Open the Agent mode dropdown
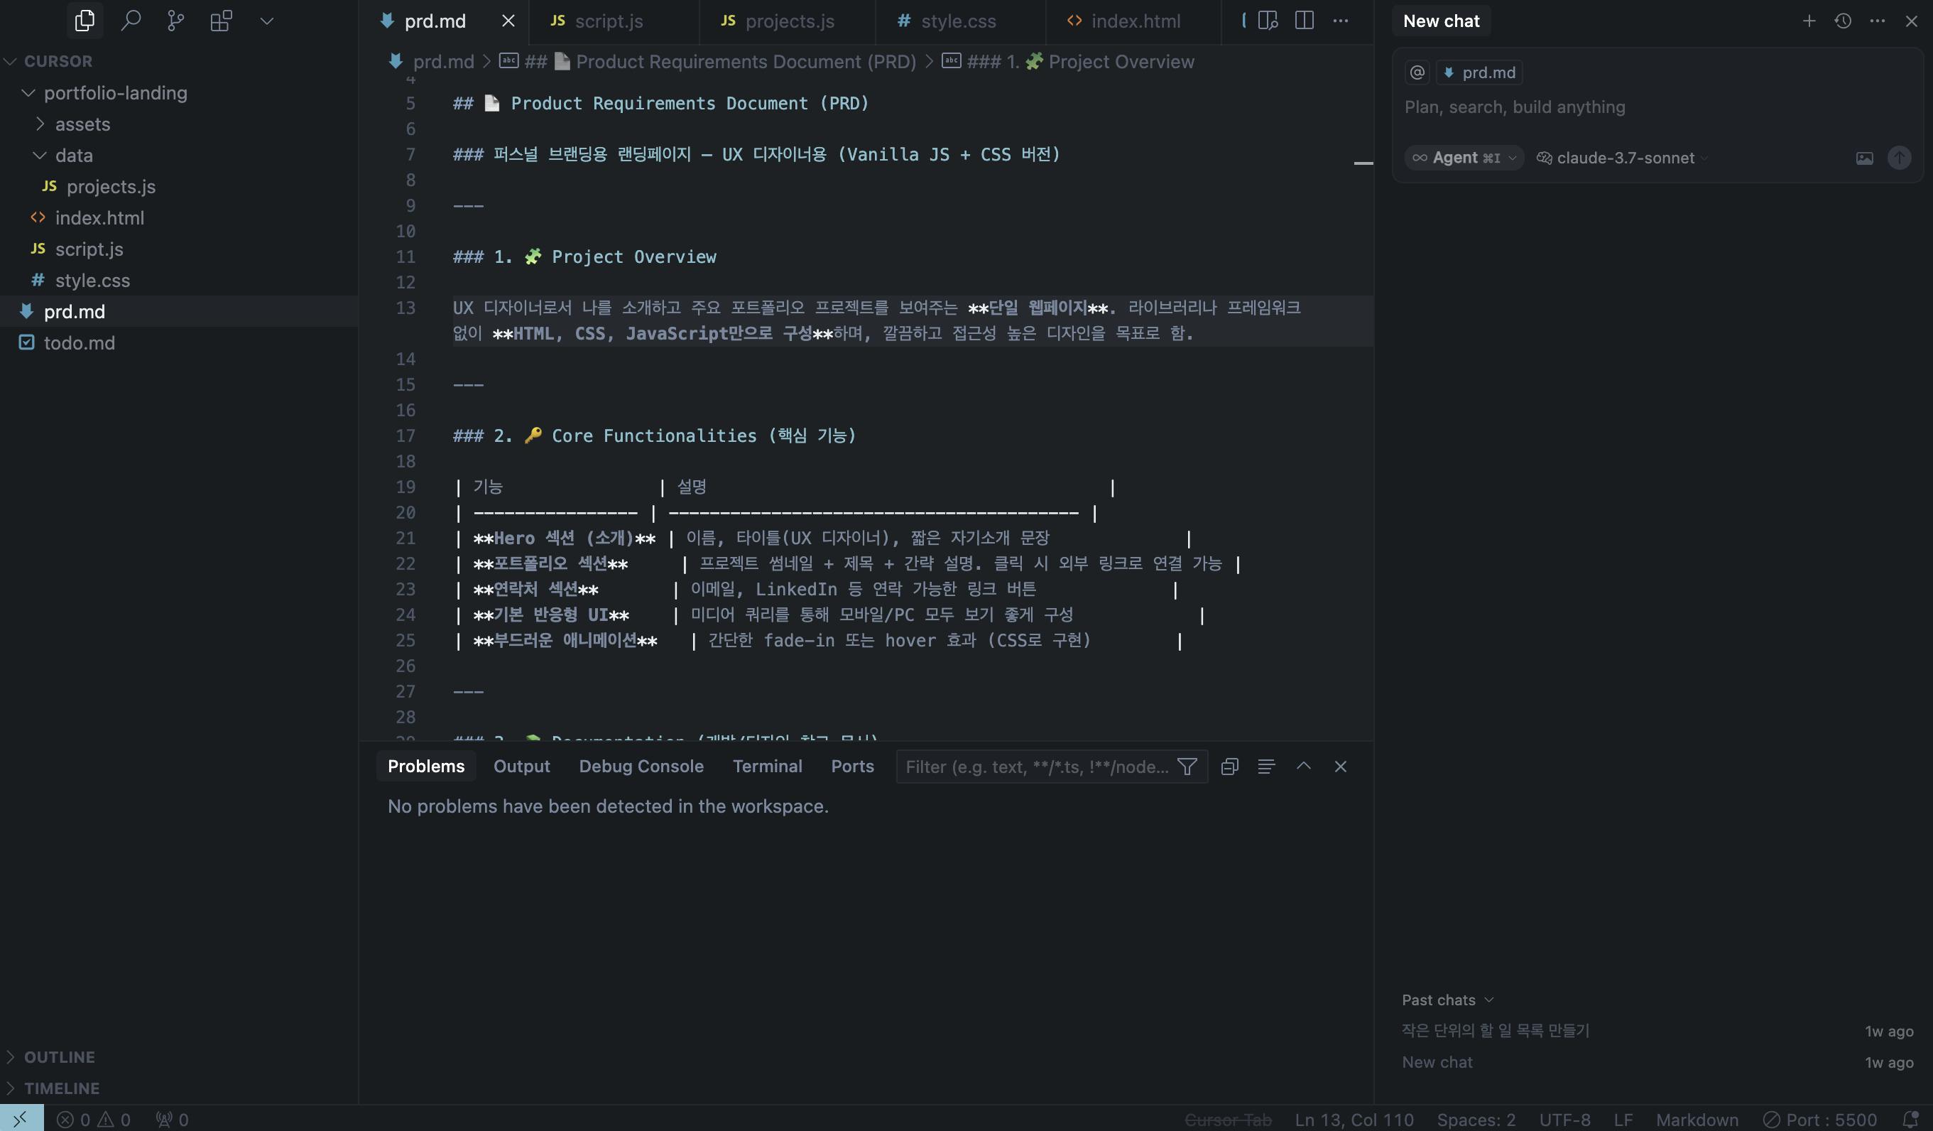The width and height of the screenshot is (1933, 1131). 1464,158
